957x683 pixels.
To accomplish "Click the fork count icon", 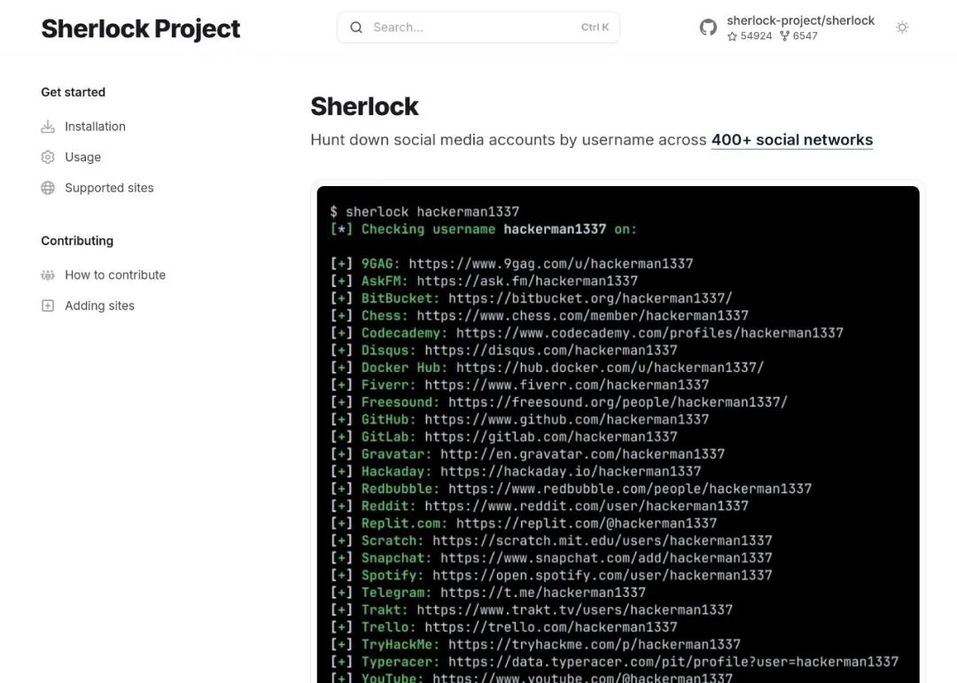I will tap(785, 36).
